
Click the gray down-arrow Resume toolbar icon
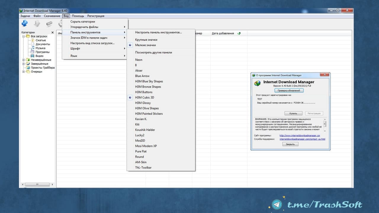pyautogui.click(x=37, y=24)
